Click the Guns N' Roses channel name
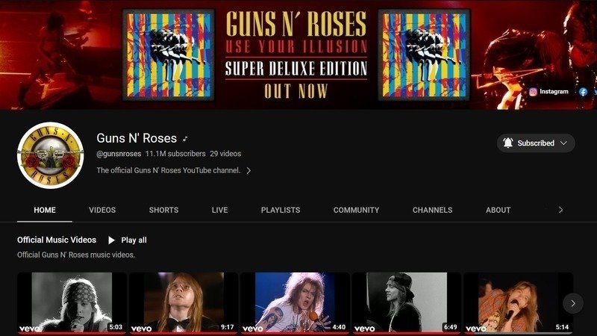The height and width of the screenshot is (336, 597). [137, 138]
